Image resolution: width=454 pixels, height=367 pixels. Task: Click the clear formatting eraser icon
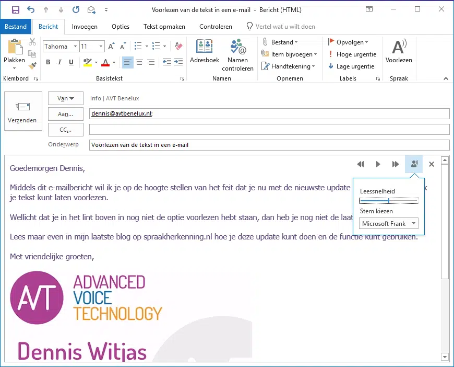(179, 47)
